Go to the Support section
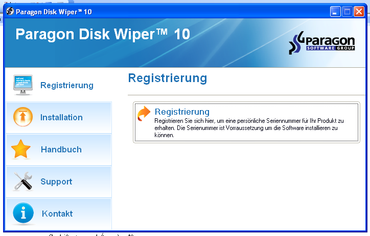Screen dimensions: 370x236 59,181
